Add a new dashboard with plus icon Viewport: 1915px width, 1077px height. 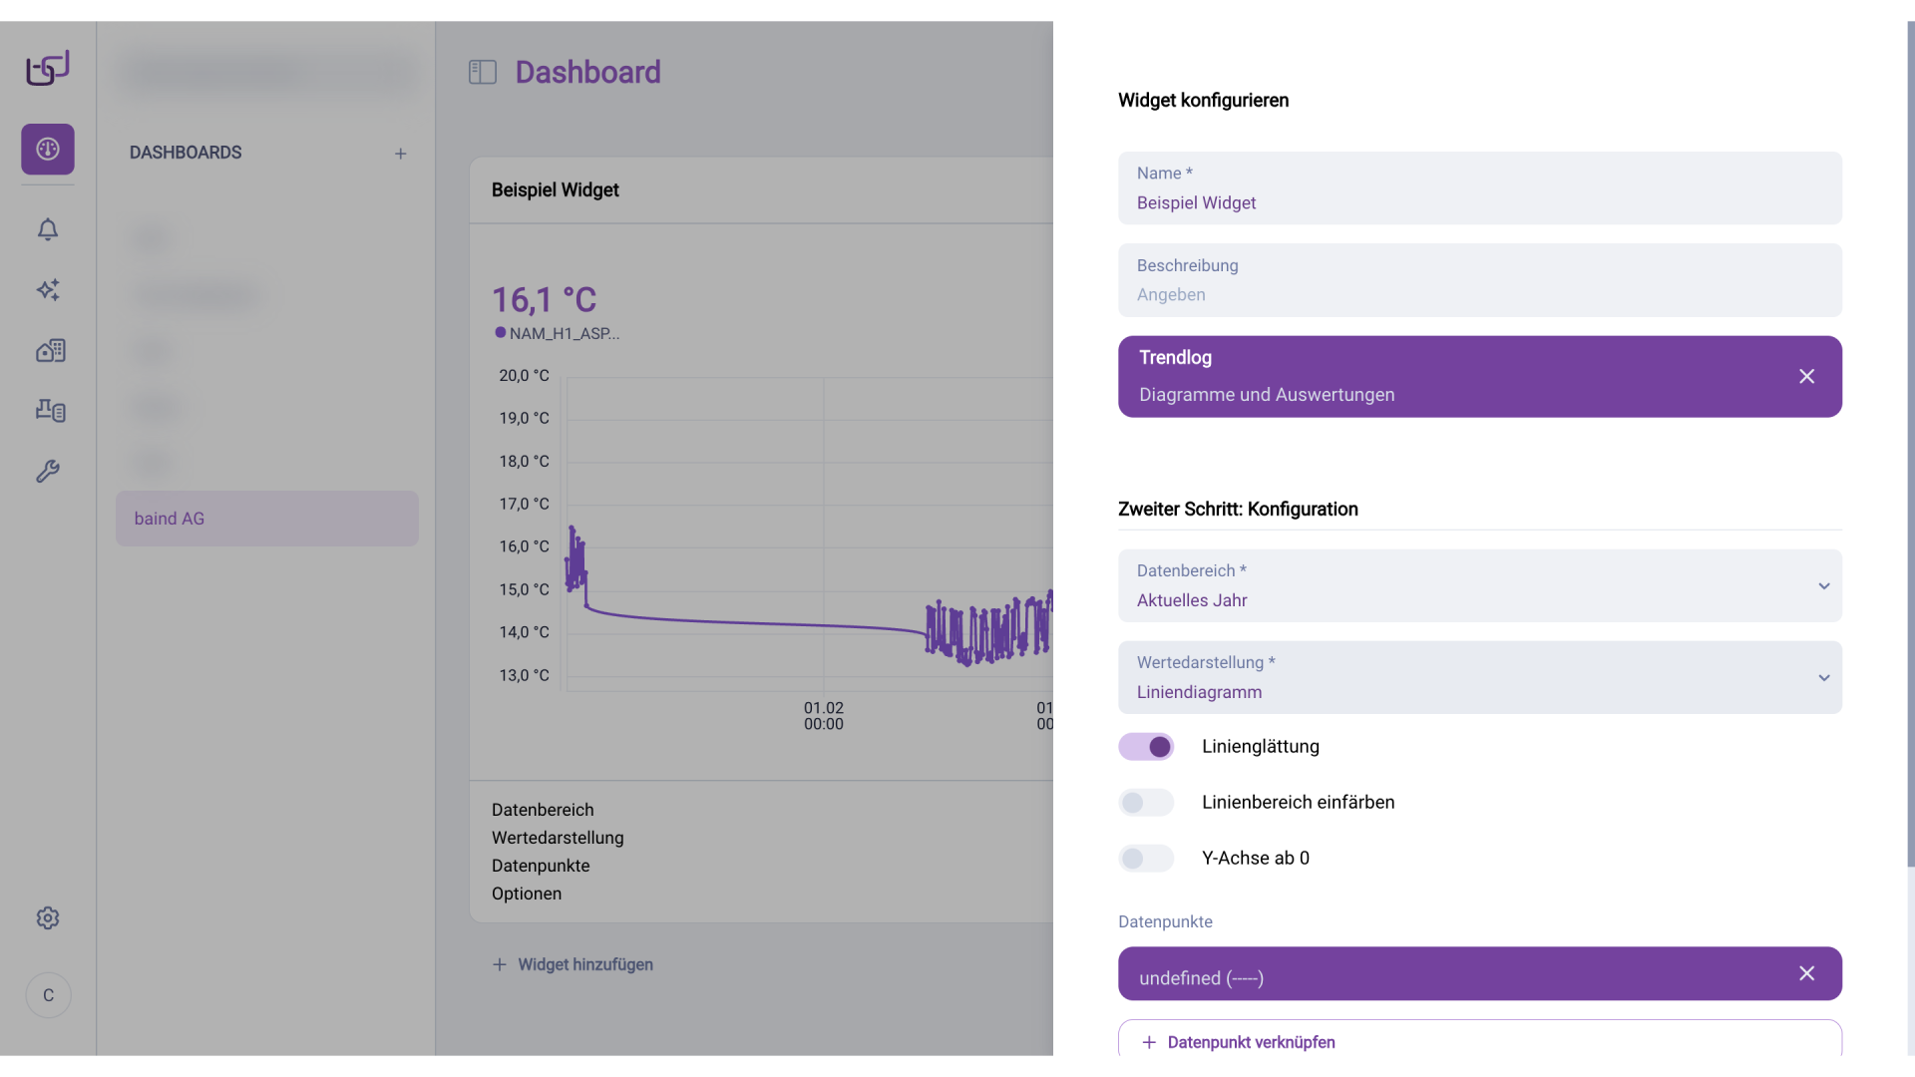(x=400, y=154)
